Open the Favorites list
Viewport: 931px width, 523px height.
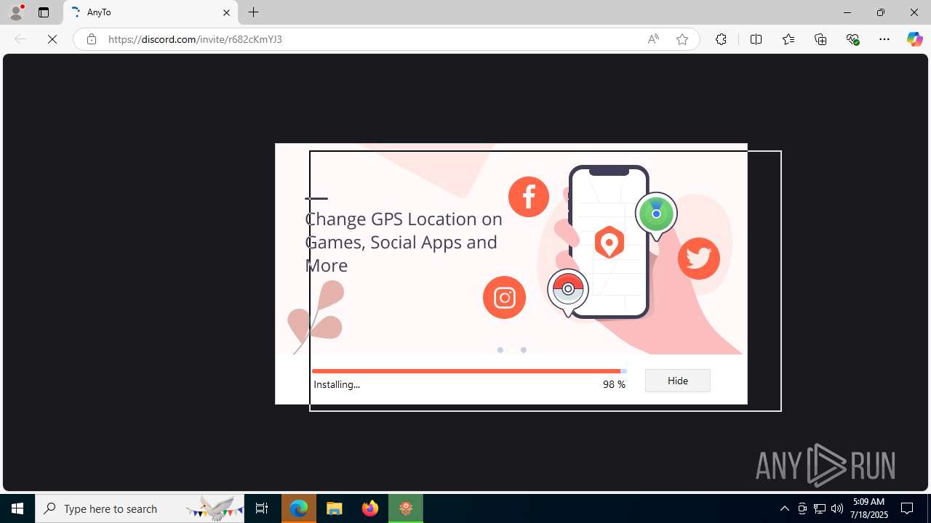pos(788,39)
